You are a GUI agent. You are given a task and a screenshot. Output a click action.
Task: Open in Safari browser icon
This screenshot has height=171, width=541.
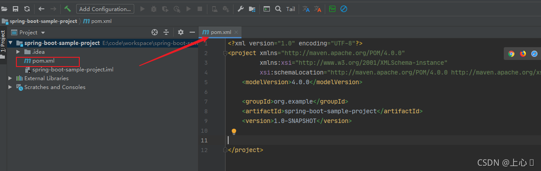pyautogui.click(x=534, y=54)
